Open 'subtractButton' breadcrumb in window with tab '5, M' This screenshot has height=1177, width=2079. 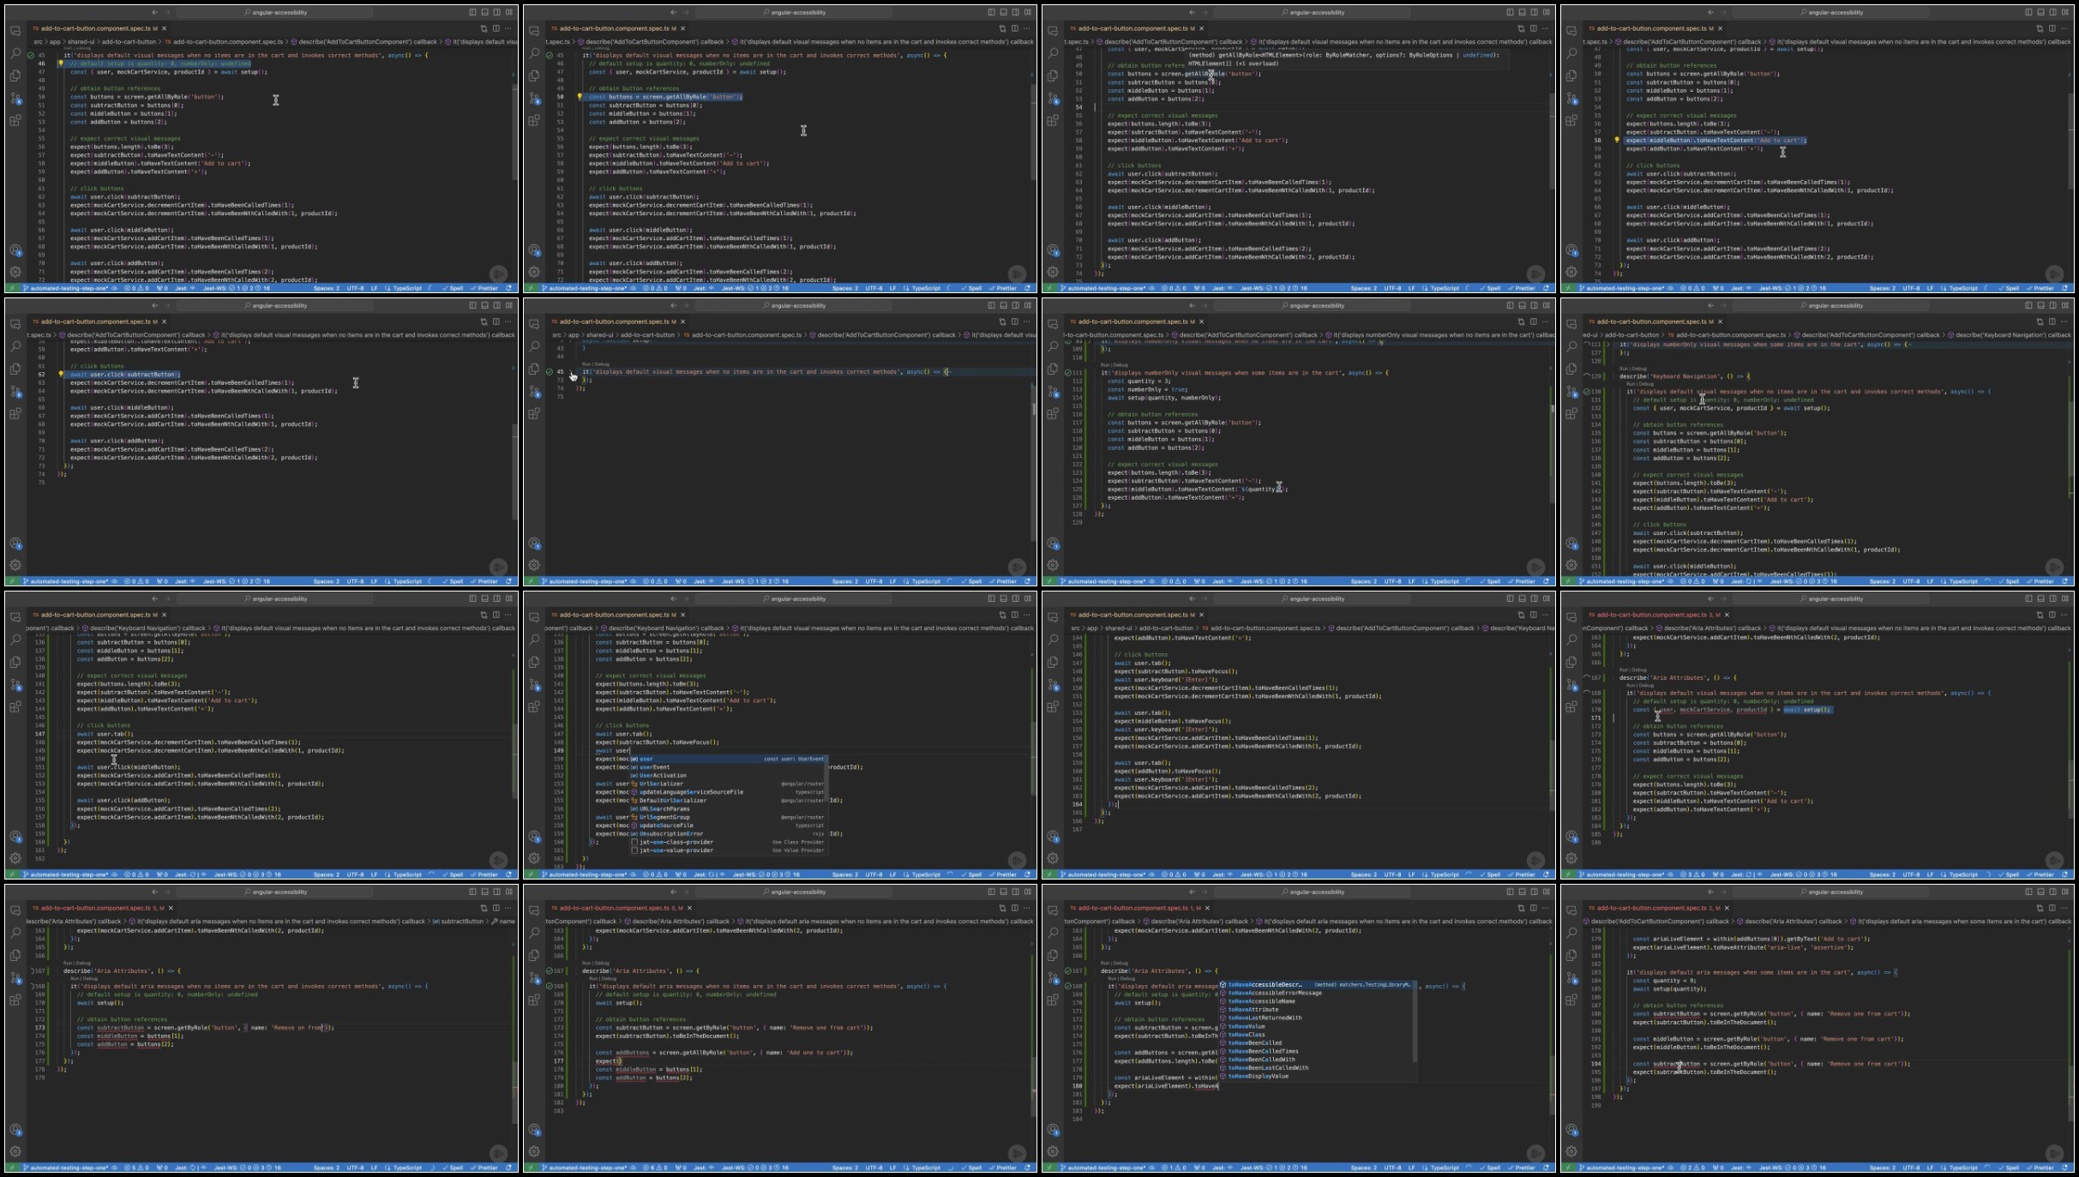click(x=459, y=922)
